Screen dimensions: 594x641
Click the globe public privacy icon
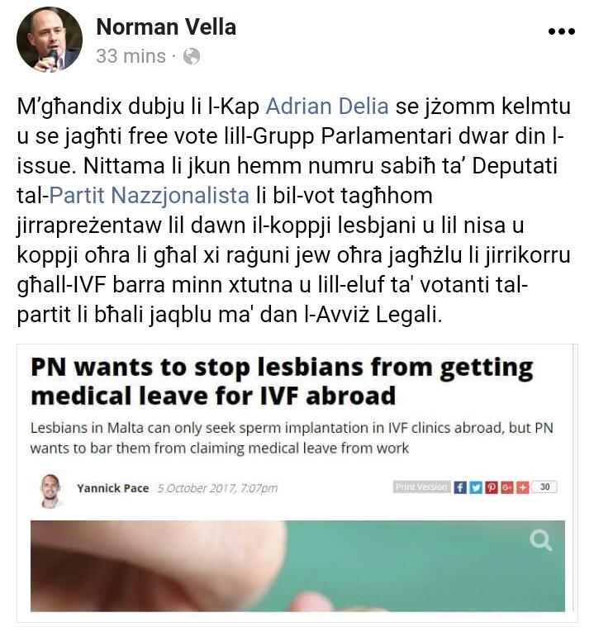point(192,56)
